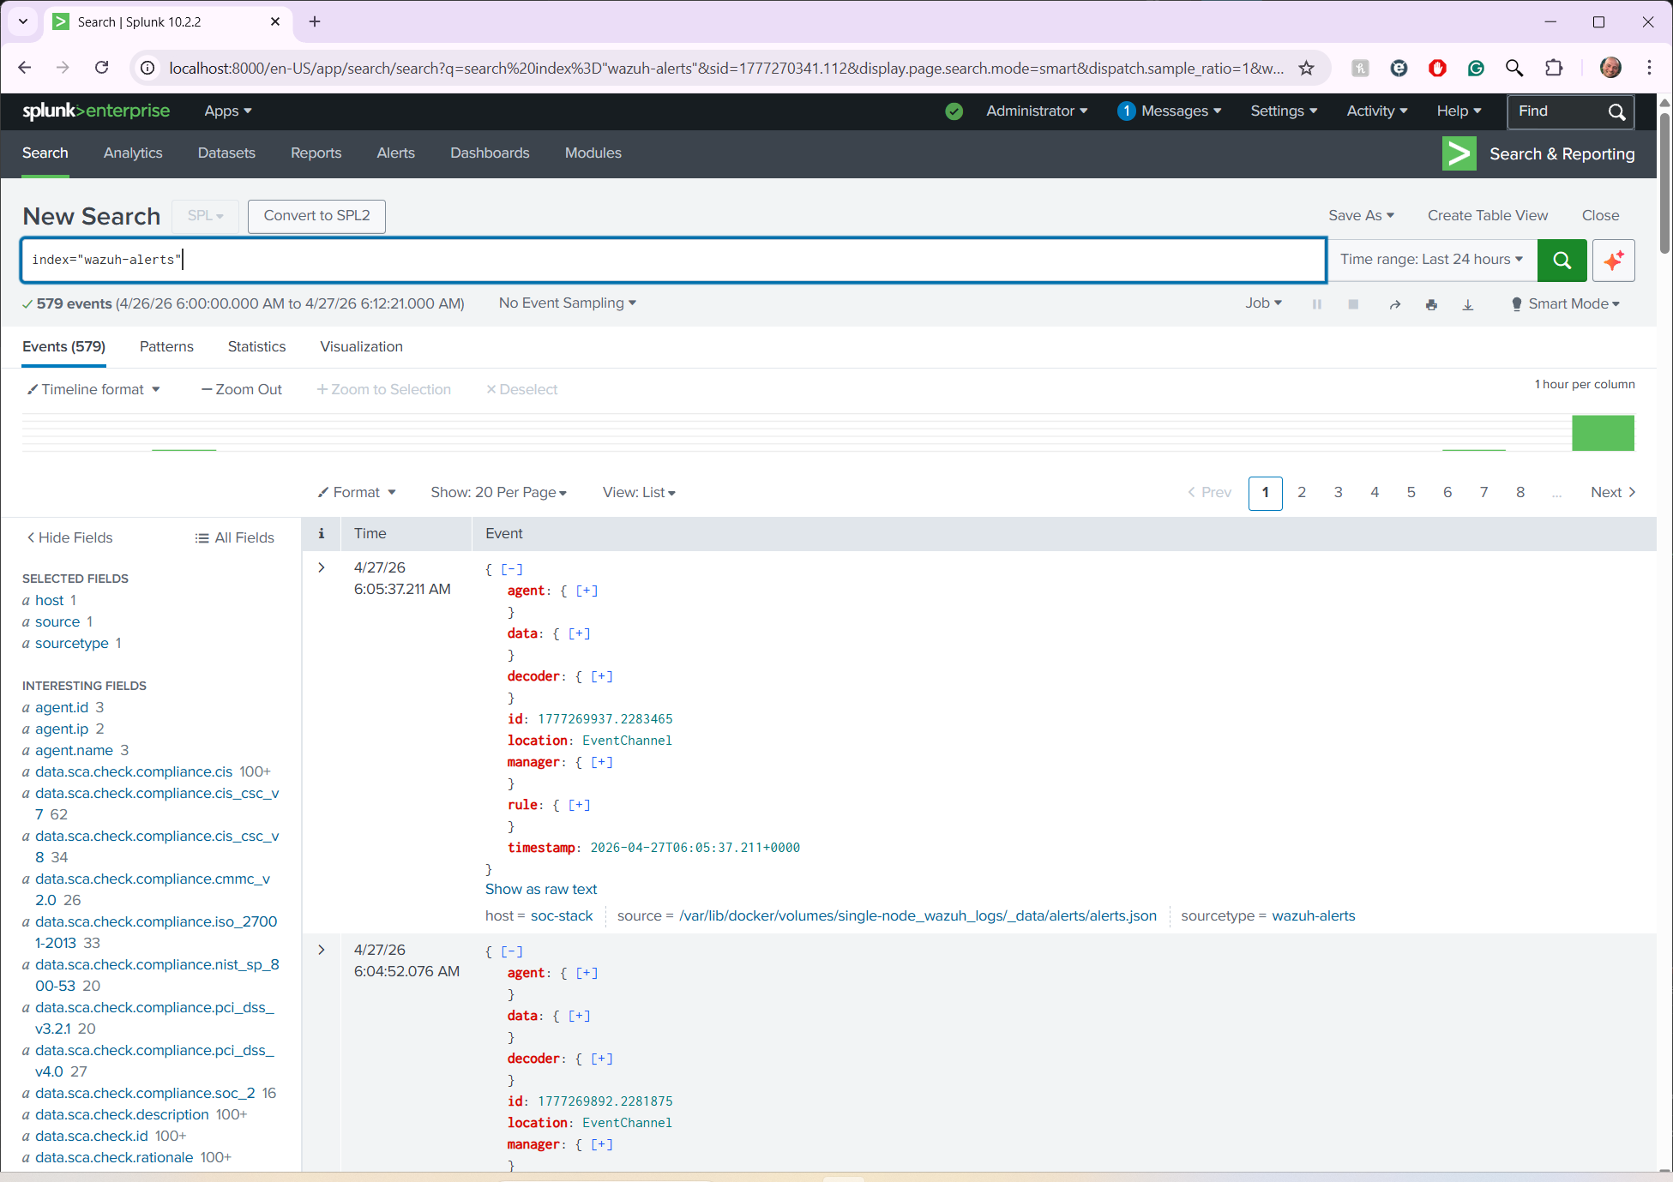The width and height of the screenshot is (1673, 1182).
Task: Open the AI assistant sparkle panel
Action: pyautogui.click(x=1613, y=260)
